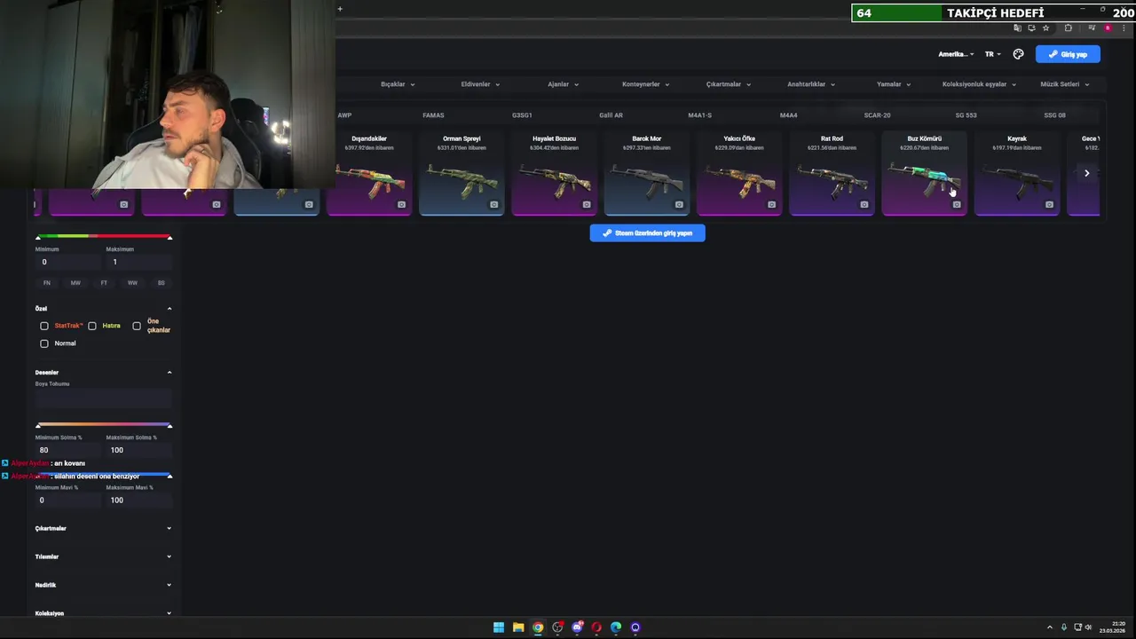
Task: Toggle the MW wear filter
Action: 75,283
